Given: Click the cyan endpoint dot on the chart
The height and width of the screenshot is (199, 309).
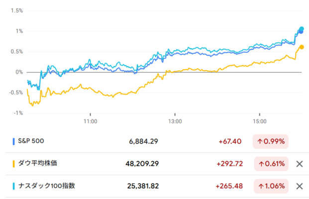Looking at the screenshot, I should click(x=302, y=29).
